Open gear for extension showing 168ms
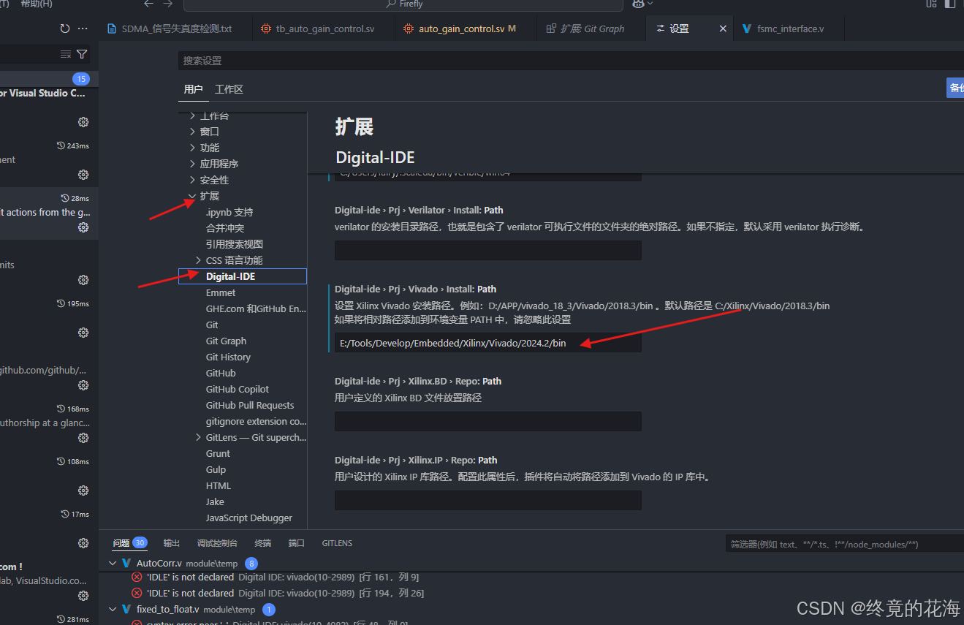964x625 pixels. (83, 438)
